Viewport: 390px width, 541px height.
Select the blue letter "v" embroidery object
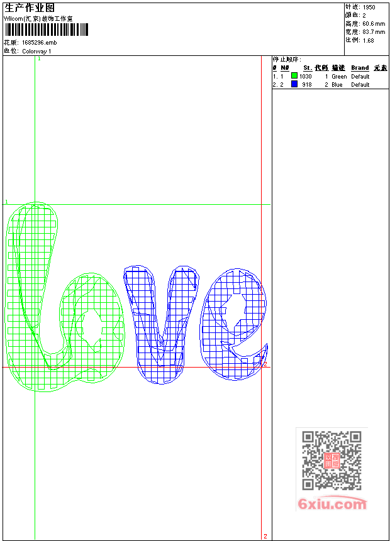(x=161, y=324)
